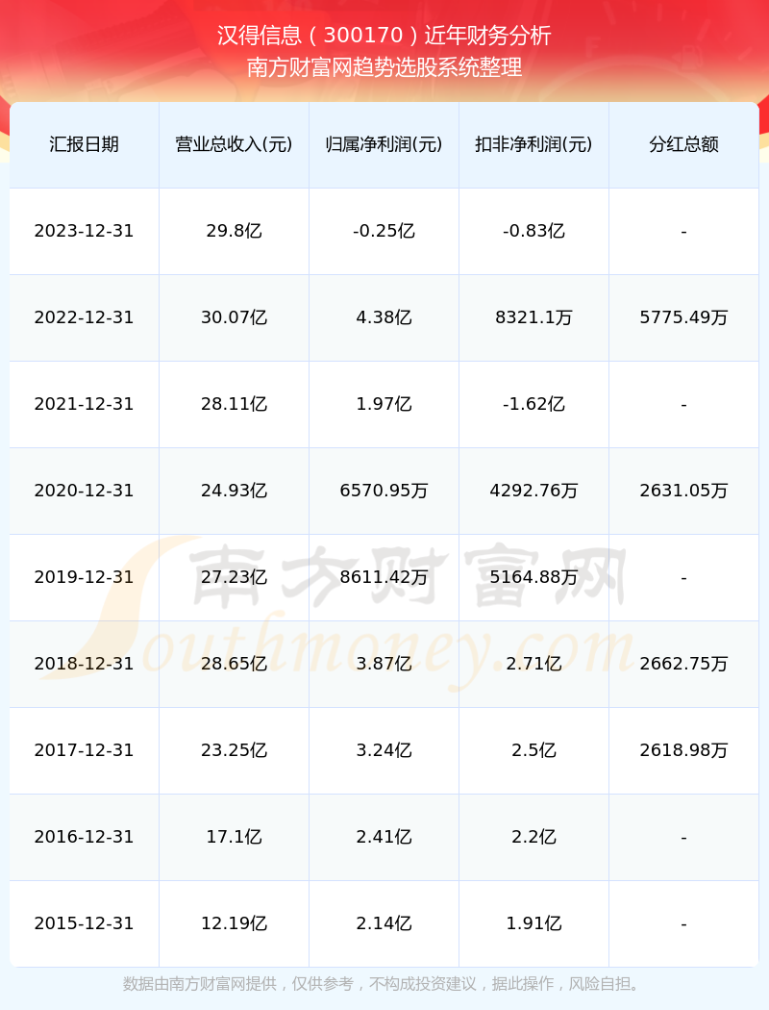The height and width of the screenshot is (1010, 769).
Task: Click the 2021-12-31 date cell
Action: click(84, 404)
